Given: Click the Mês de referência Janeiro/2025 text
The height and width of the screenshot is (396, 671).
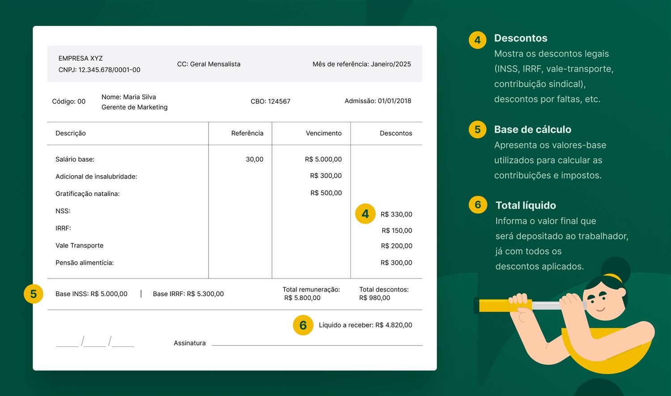Looking at the screenshot, I should click(361, 64).
